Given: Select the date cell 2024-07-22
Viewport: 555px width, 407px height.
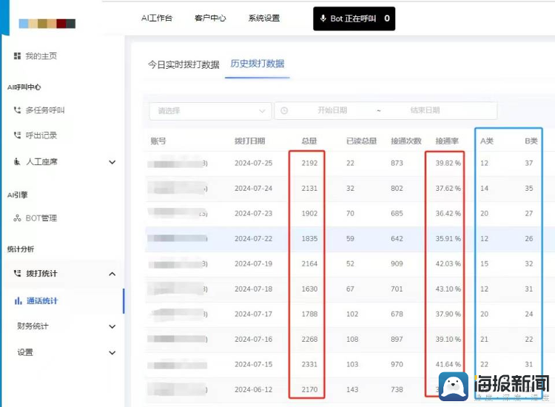Looking at the screenshot, I should coord(253,238).
